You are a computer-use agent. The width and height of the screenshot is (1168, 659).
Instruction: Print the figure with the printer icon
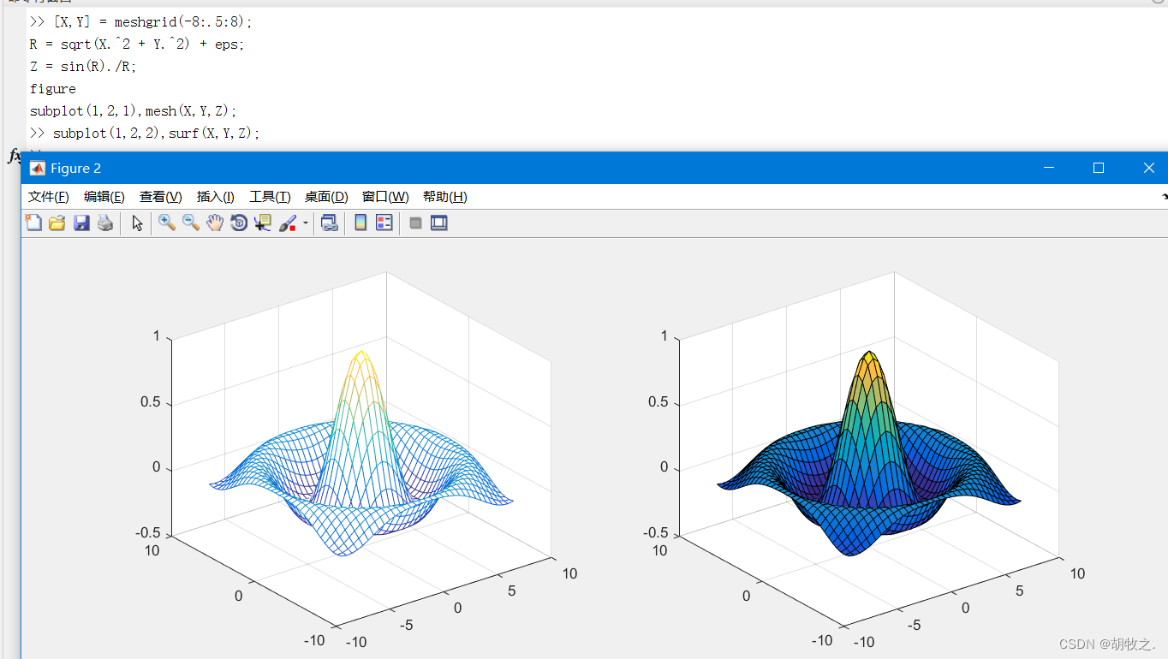click(x=105, y=223)
